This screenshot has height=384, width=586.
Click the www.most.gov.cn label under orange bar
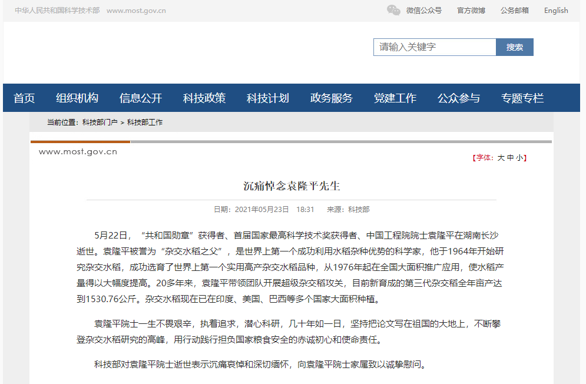coord(78,152)
